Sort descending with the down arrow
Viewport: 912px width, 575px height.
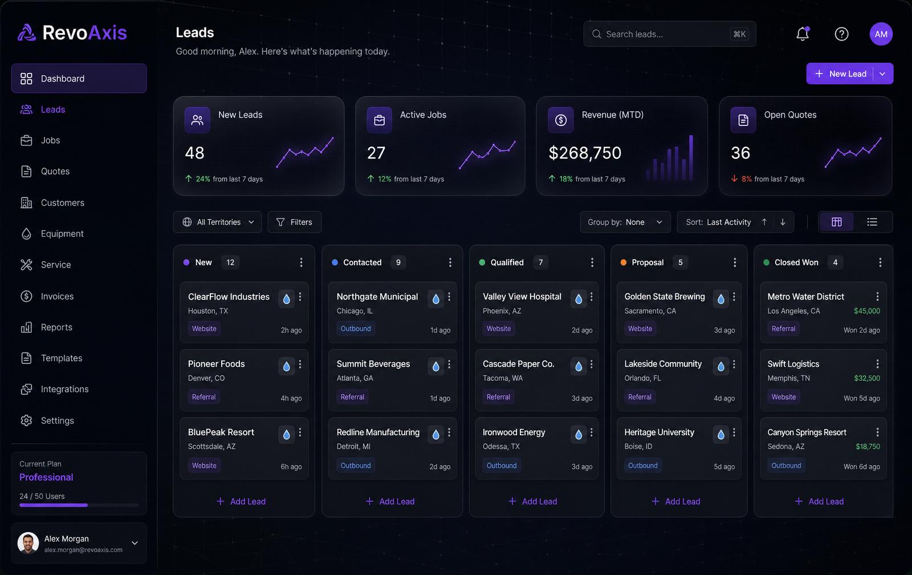coord(783,222)
